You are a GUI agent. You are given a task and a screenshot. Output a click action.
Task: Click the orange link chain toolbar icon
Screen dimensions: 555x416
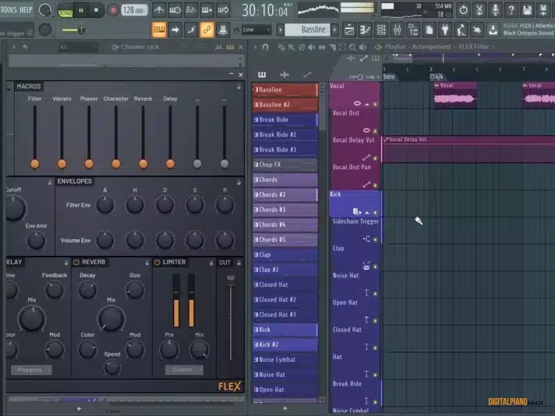[206, 30]
